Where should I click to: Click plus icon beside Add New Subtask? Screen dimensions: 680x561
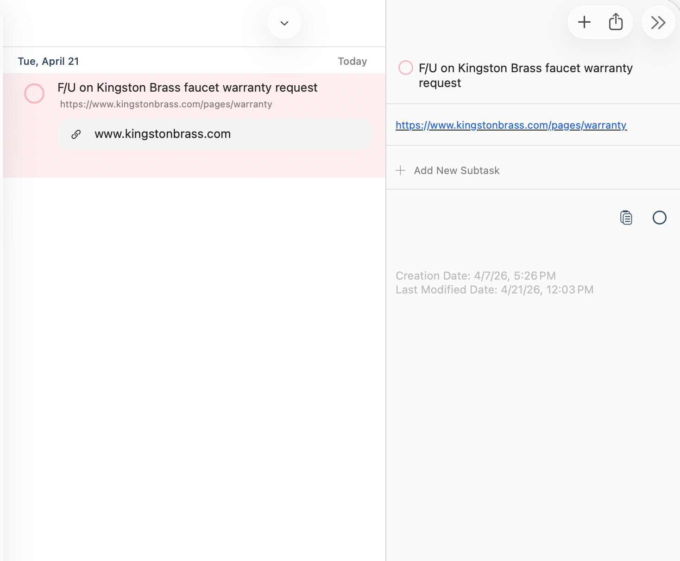401,170
